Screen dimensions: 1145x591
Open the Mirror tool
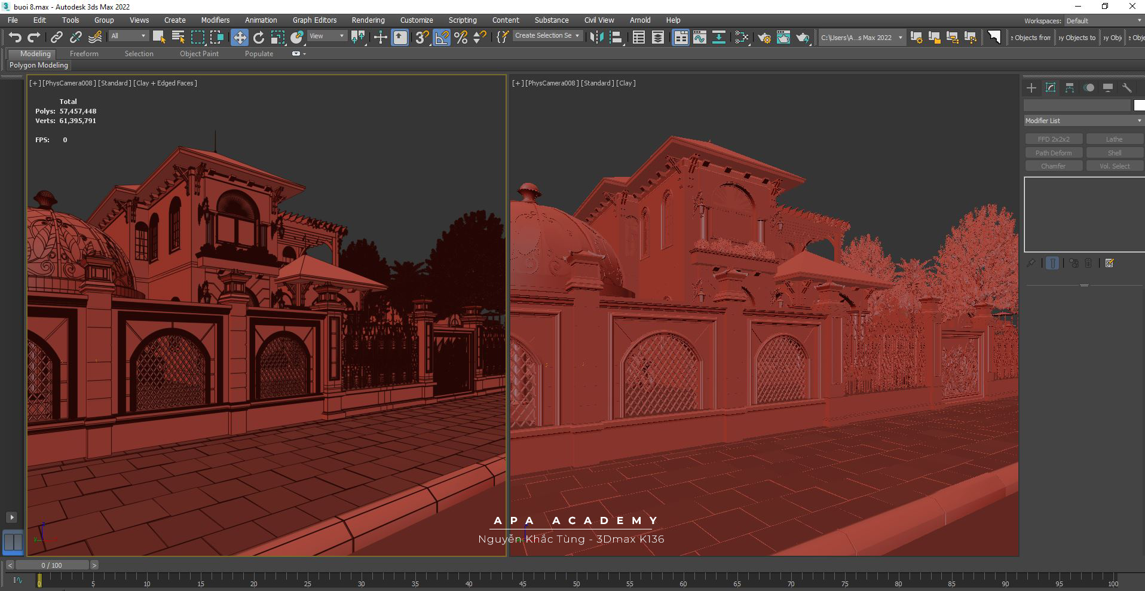tap(596, 38)
